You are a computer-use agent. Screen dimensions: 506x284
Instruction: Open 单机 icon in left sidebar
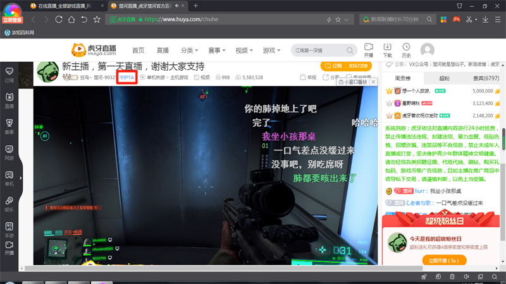9,178
